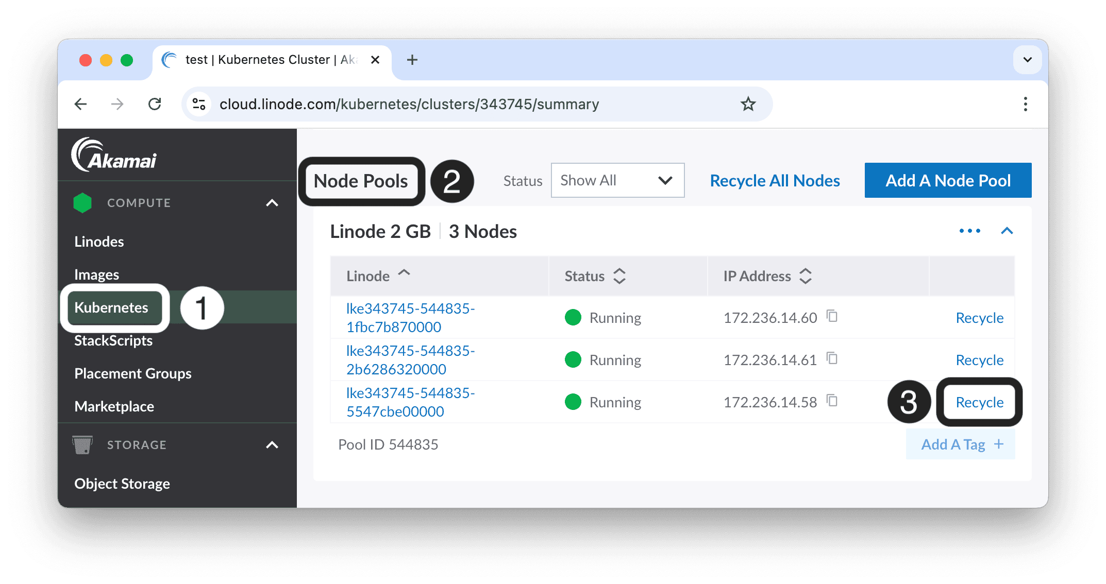Image resolution: width=1106 pixels, height=584 pixels.
Task: Open the browser three-dot menu
Action: (x=1025, y=104)
